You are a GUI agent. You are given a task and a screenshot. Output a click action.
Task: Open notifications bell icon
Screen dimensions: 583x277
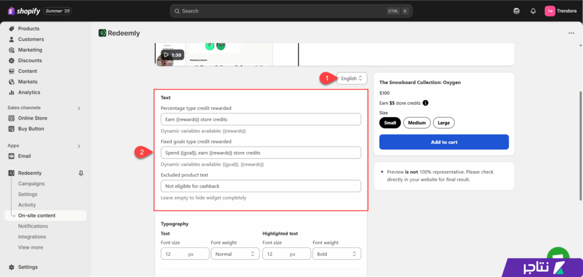(533, 11)
